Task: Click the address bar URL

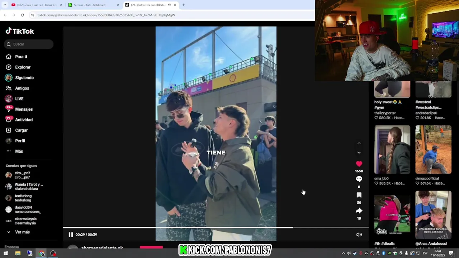Action: pos(106,15)
